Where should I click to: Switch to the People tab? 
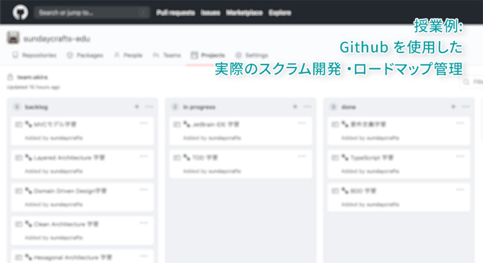coord(128,55)
